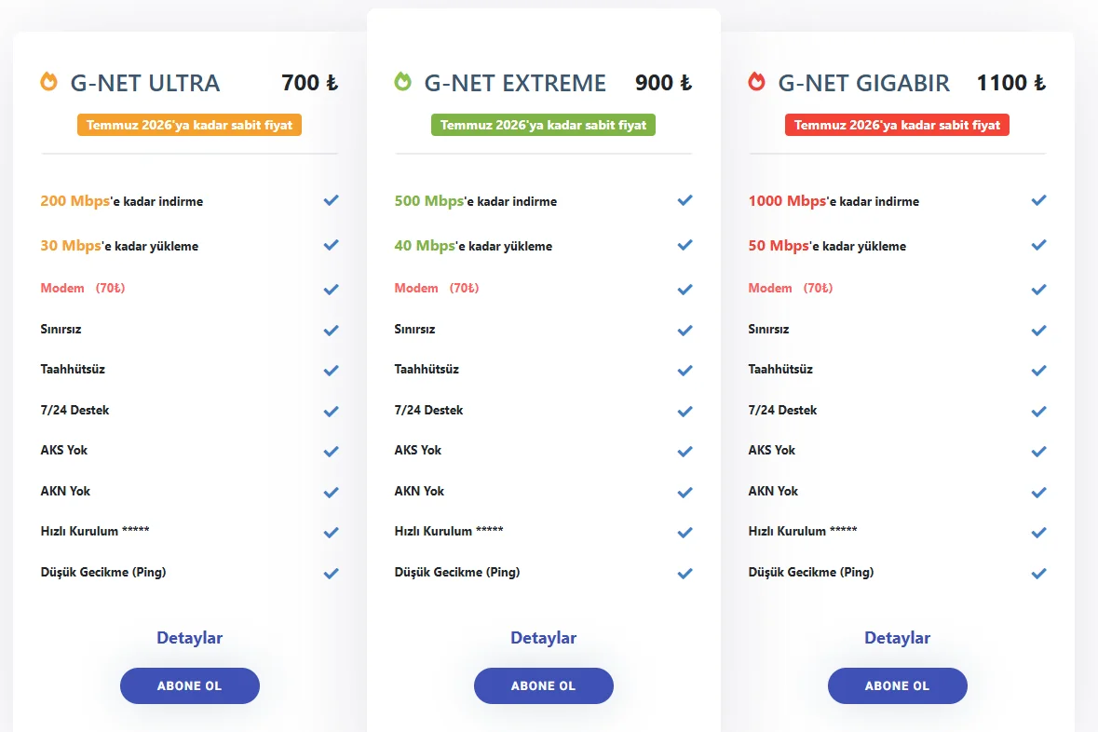The width and height of the screenshot is (1098, 732).
Task: Click the red flame icon beside G-NET GIGABIR
Action: 756,82
